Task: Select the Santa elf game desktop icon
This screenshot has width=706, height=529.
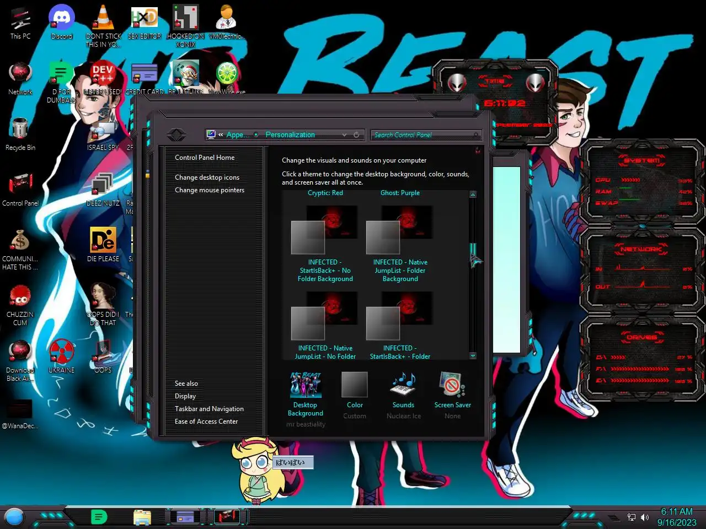Action: point(186,79)
